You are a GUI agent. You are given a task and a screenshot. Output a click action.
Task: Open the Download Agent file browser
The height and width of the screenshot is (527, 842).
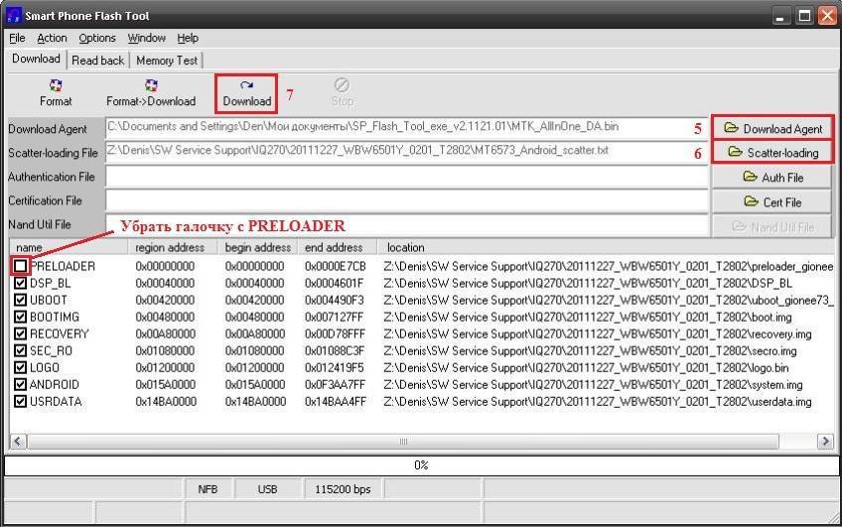tap(772, 128)
